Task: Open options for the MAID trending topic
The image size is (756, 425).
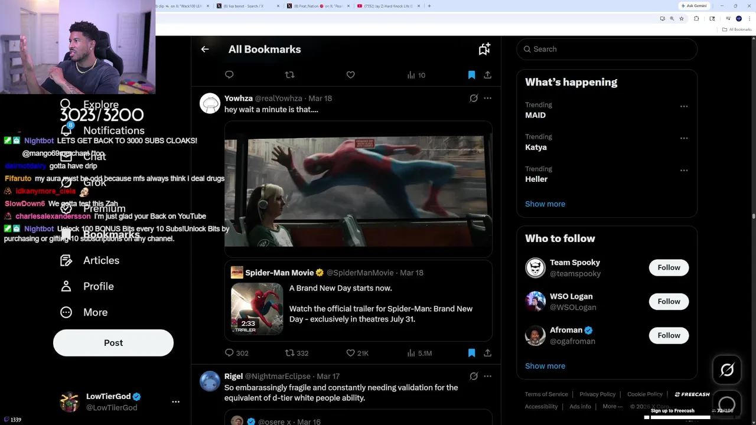Action: point(684,106)
